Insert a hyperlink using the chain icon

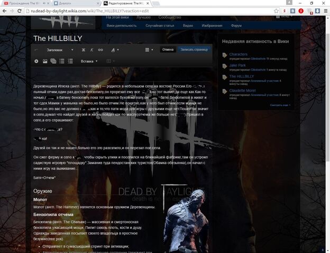[100, 50]
